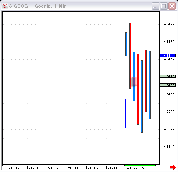The image size is (178, 172).
Task: Click the 05:45 time axis label
Action: coord(73,168)
